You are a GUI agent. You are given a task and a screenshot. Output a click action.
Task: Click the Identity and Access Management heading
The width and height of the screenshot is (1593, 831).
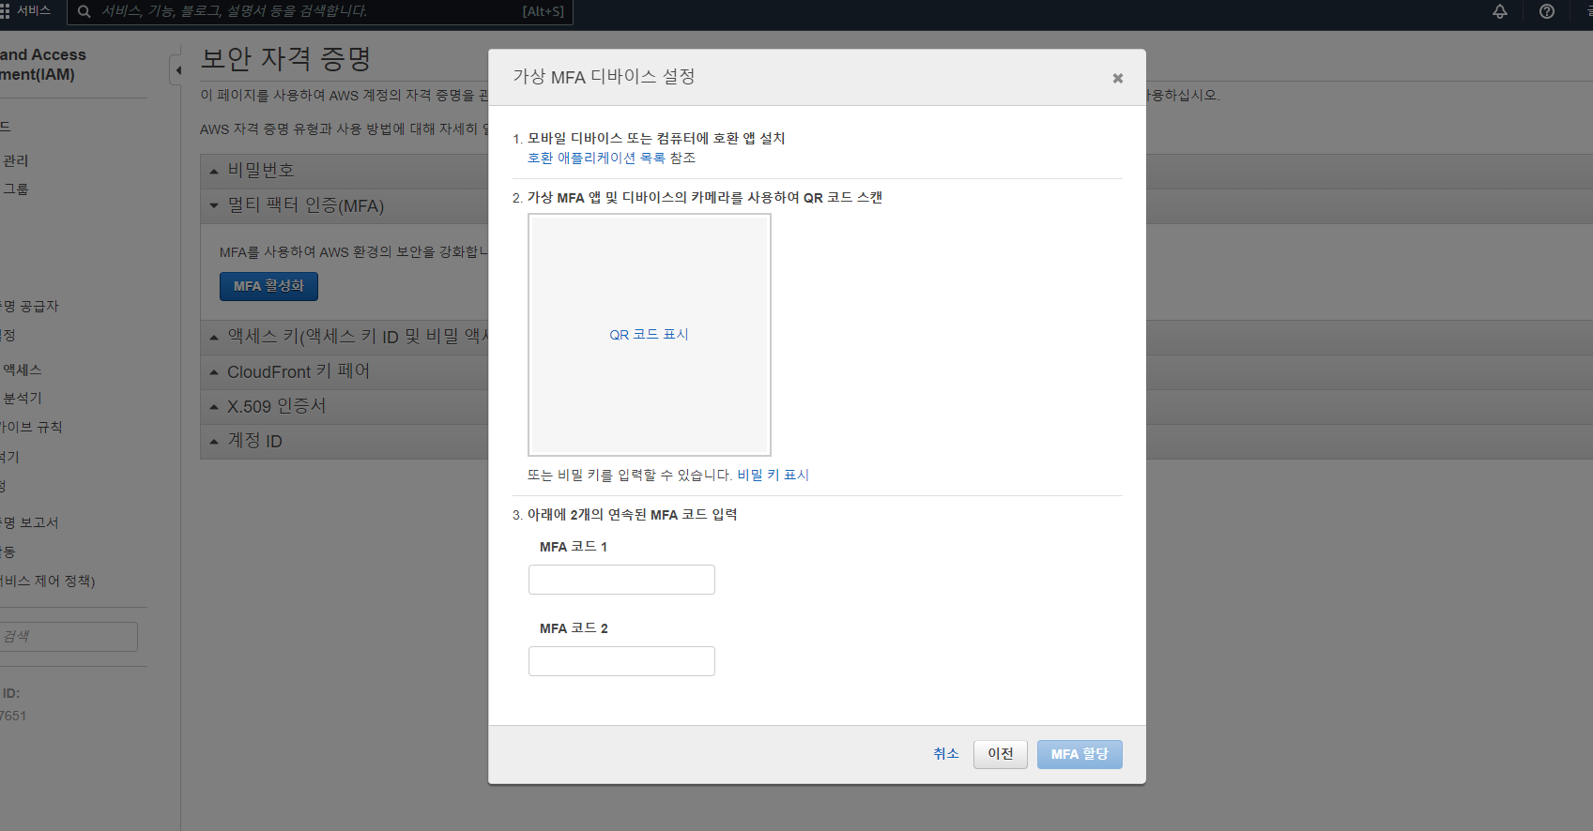(x=43, y=65)
